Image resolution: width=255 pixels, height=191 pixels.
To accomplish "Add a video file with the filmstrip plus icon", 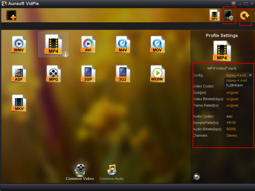I will [x=11, y=15].
